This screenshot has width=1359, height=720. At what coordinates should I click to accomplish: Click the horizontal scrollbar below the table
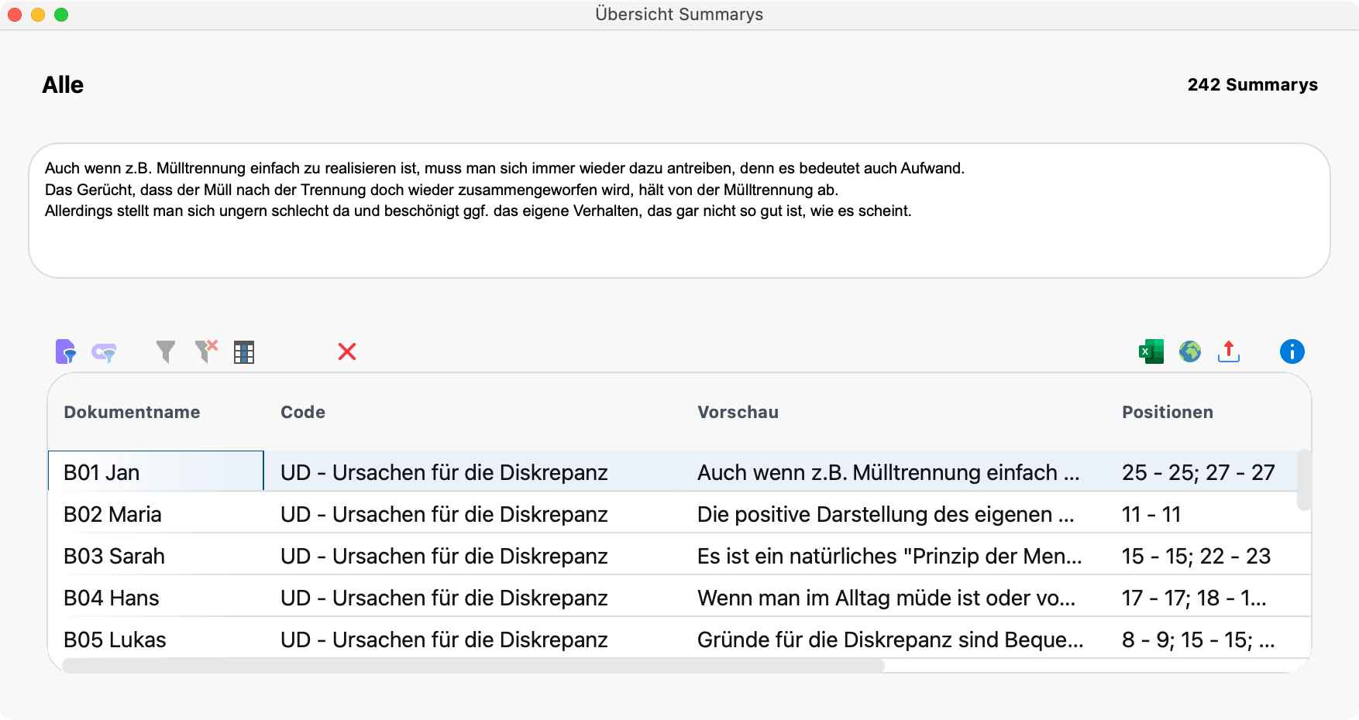click(473, 666)
